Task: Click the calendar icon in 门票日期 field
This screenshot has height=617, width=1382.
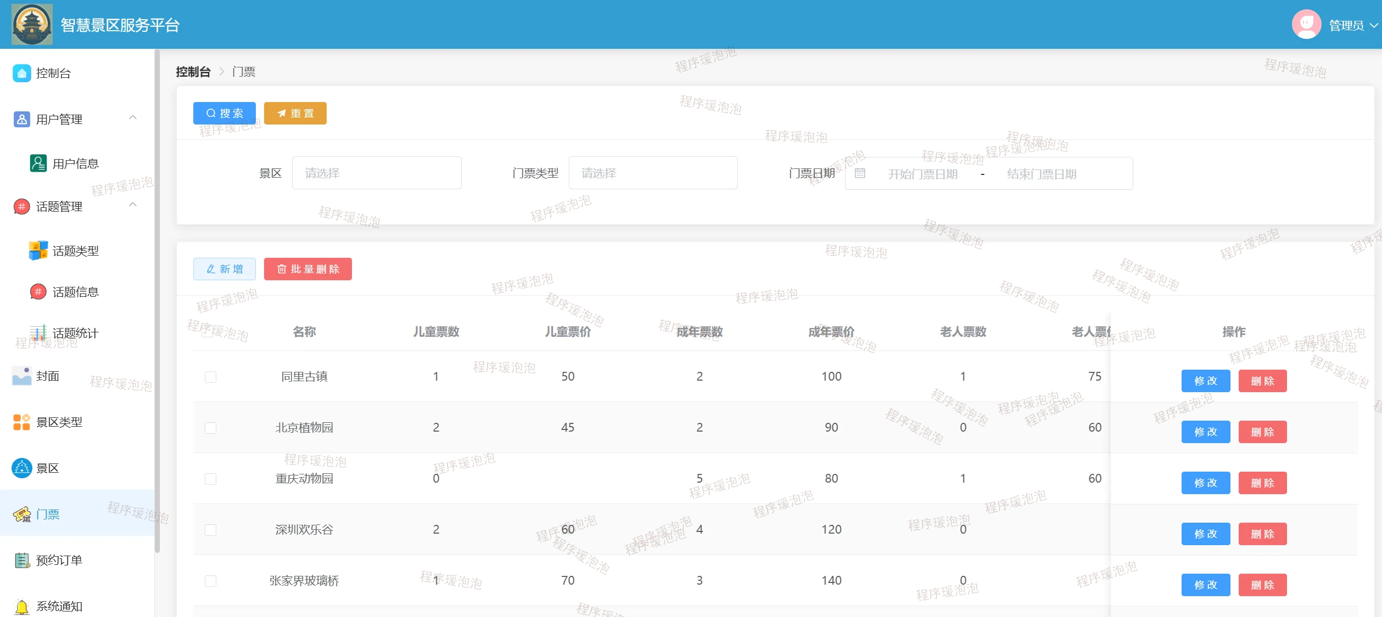Action: point(860,174)
